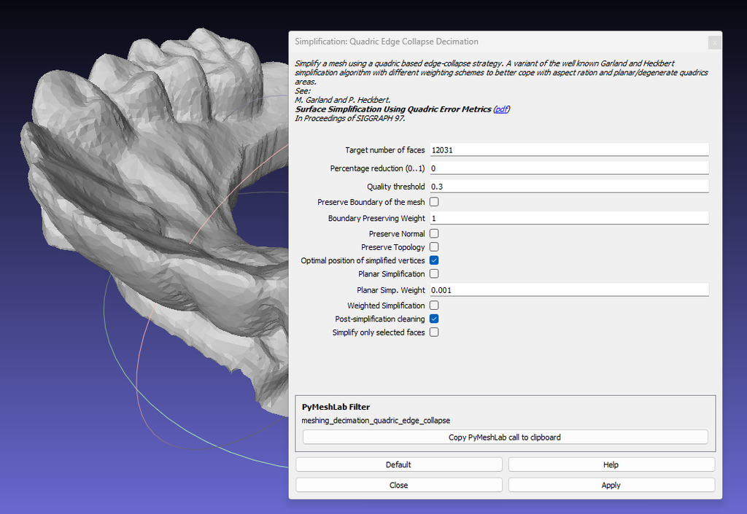Select the Quality threshold value
747x514 pixels.
coord(569,186)
